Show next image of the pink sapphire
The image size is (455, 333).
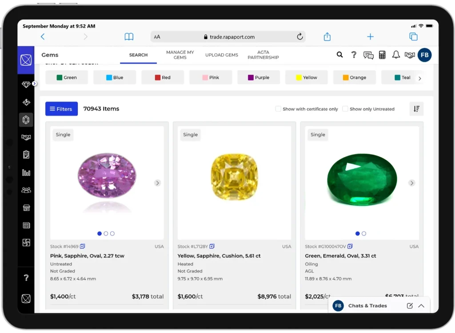coord(157,183)
